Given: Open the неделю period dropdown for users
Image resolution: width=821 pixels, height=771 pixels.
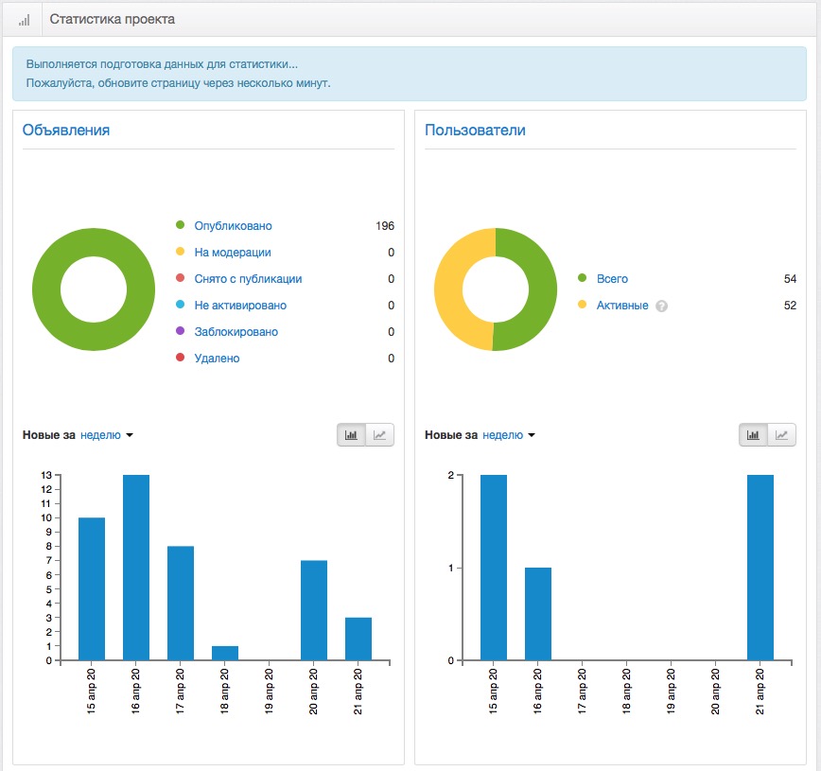Looking at the screenshot, I should [509, 435].
